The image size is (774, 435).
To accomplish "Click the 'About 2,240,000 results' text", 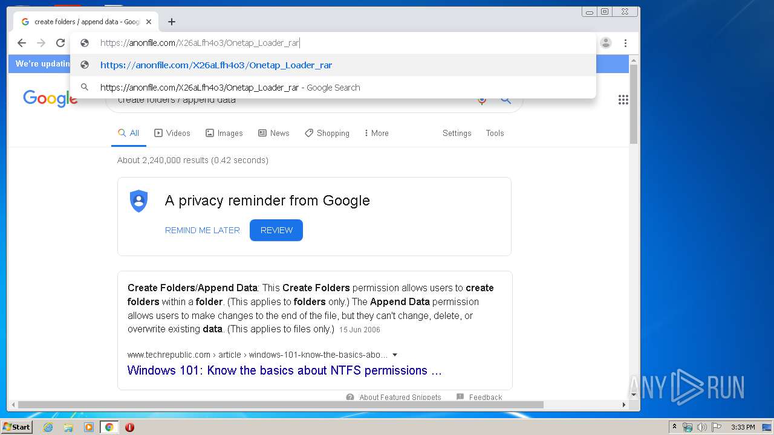I will pos(193,160).
